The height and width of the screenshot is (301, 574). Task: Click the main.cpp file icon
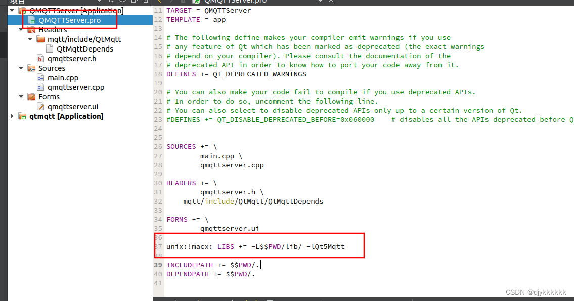point(40,78)
